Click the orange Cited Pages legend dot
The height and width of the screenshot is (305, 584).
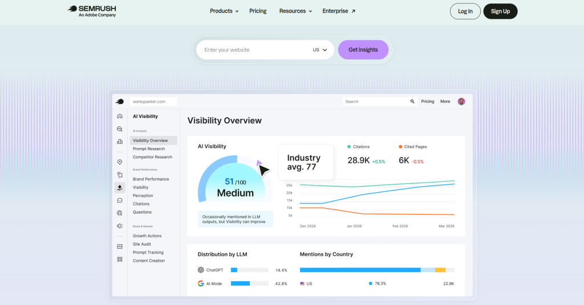pos(400,147)
